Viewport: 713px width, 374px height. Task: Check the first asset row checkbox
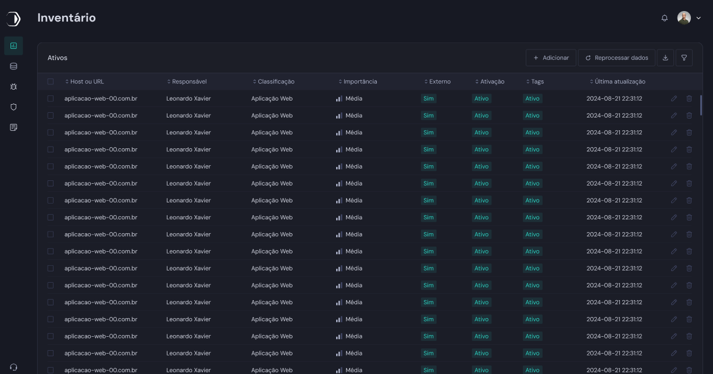pyautogui.click(x=51, y=99)
